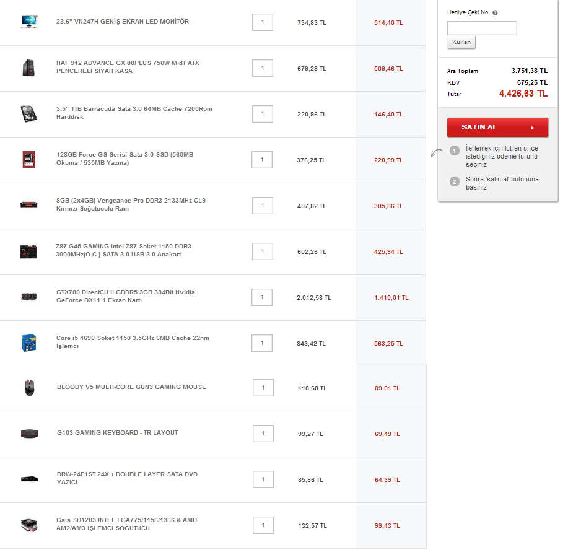Click the Core i5 4690 processor box image
568x555 pixels.
[x=29, y=343]
